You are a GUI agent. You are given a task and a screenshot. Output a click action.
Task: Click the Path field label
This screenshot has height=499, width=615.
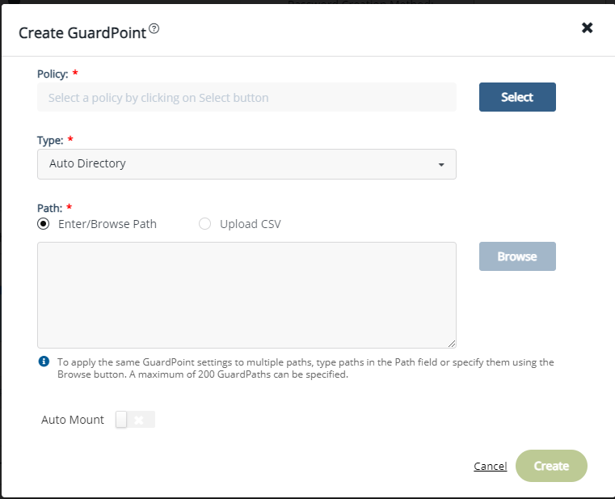coord(50,208)
